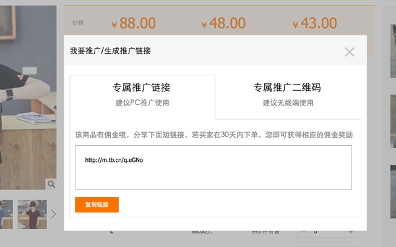
Task: Click the ¥88.00 price tier
Action: tap(133, 24)
